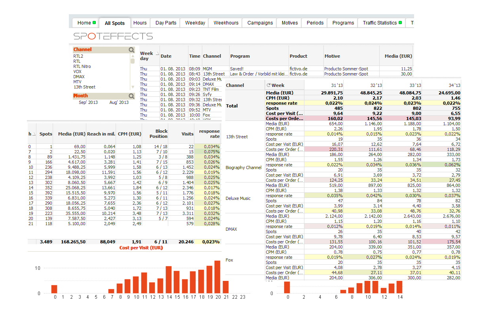Click sort arrow next to Week day header

click(157, 53)
